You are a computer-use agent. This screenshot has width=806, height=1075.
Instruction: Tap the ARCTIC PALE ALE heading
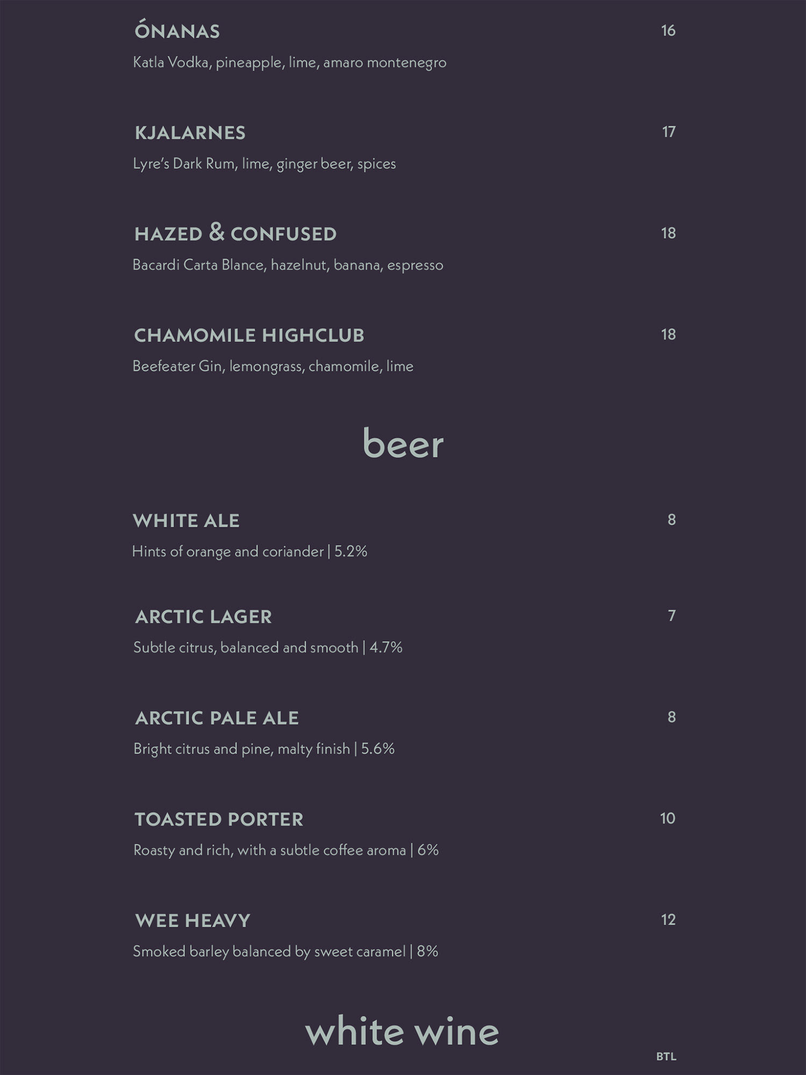[217, 718]
